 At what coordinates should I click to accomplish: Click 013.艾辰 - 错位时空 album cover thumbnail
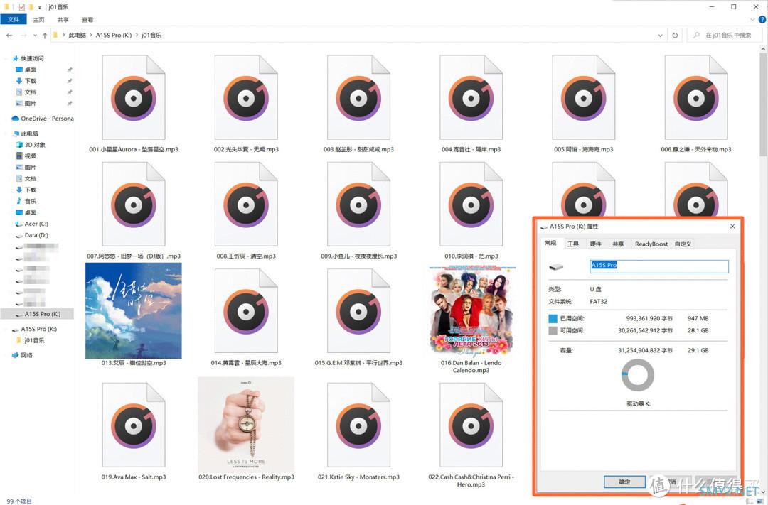133,310
